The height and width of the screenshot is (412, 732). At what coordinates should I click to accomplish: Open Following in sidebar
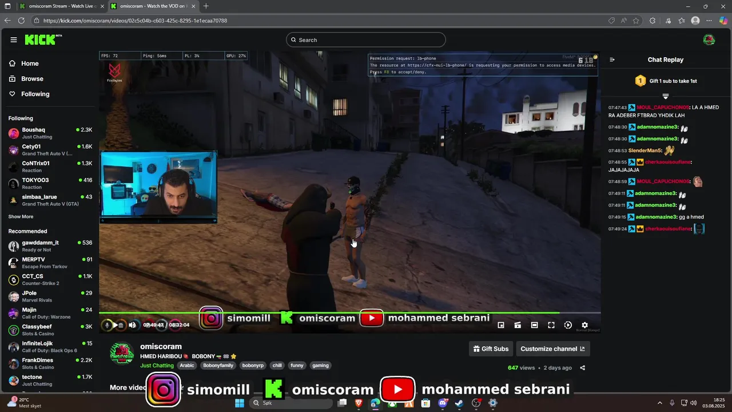[x=35, y=94]
